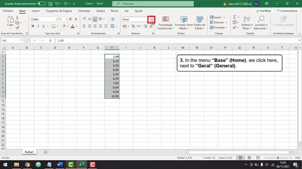Open Ordenar e Filtrar menu
The width and height of the screenshot is (302, 169).
pos(247,23)
